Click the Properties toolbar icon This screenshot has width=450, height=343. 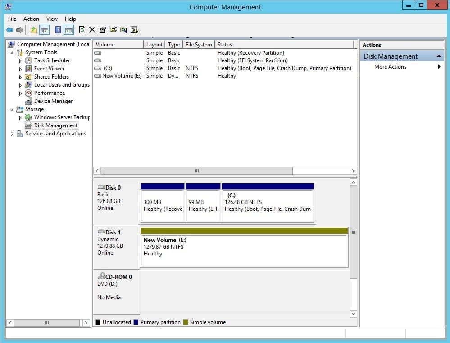point(103,30)
